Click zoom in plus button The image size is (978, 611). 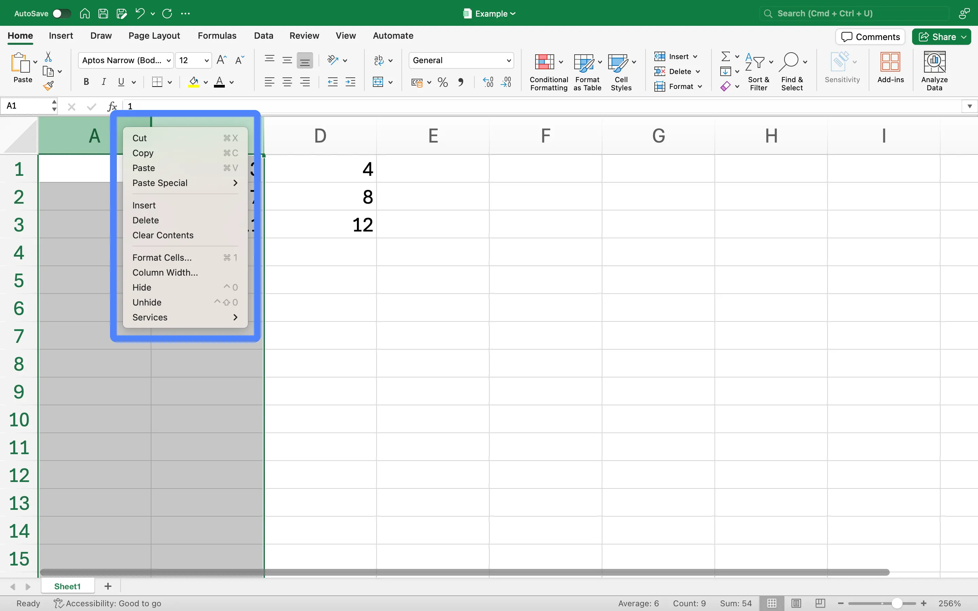924,603
